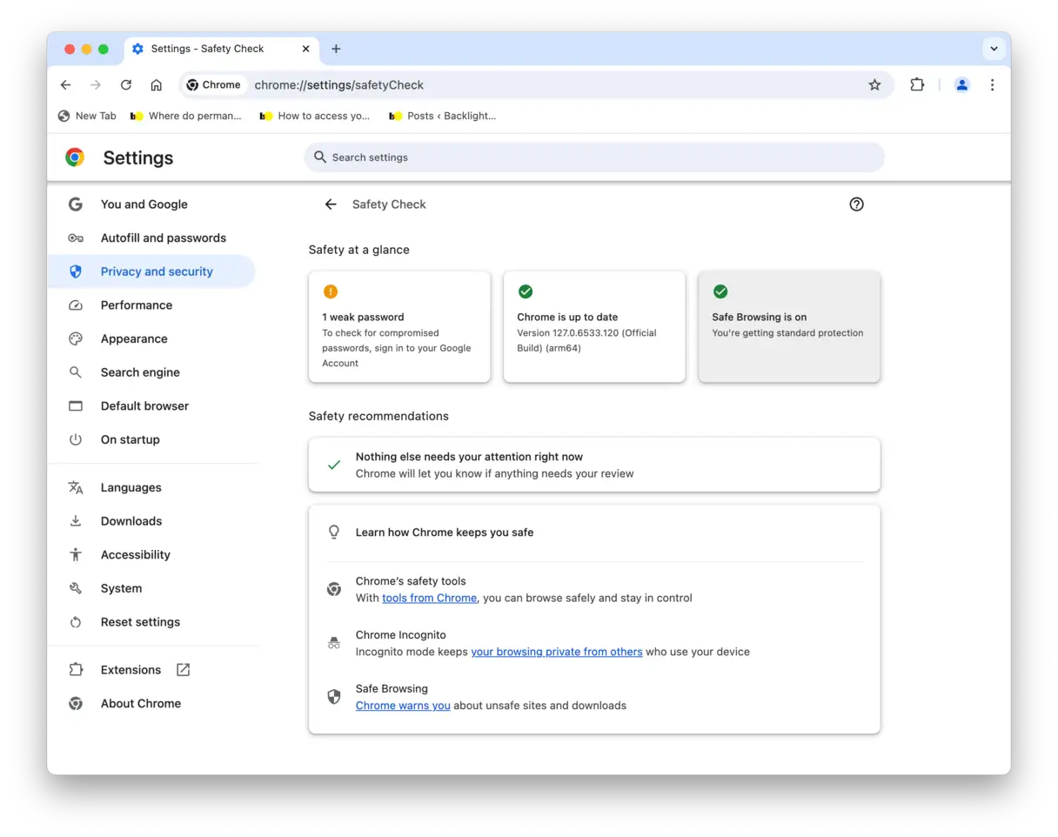The image size is (1058, 837).
Task: Go to the home page icon
Action: point(157,85)
